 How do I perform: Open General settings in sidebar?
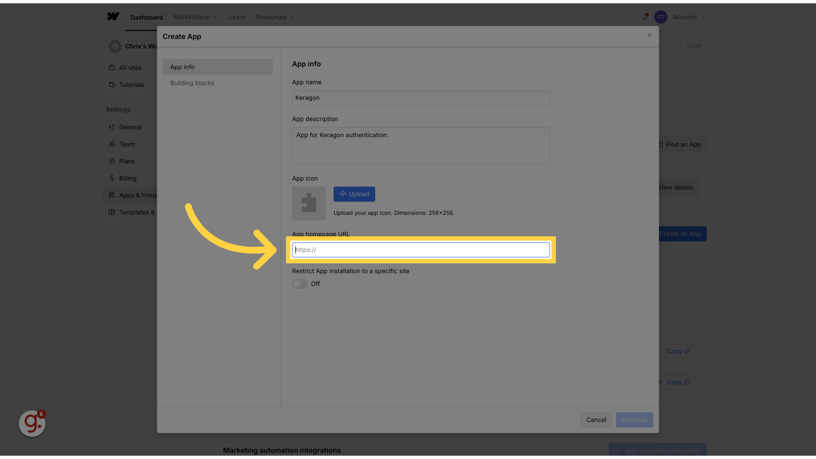coord(130,127)
